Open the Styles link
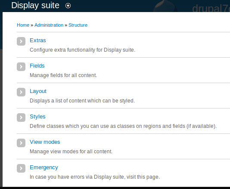The image size is (230, 189). click(37, 117)
